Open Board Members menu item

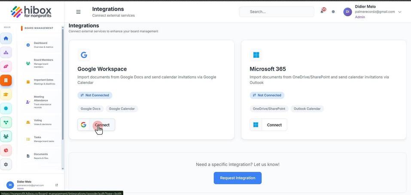coord(40,63)
